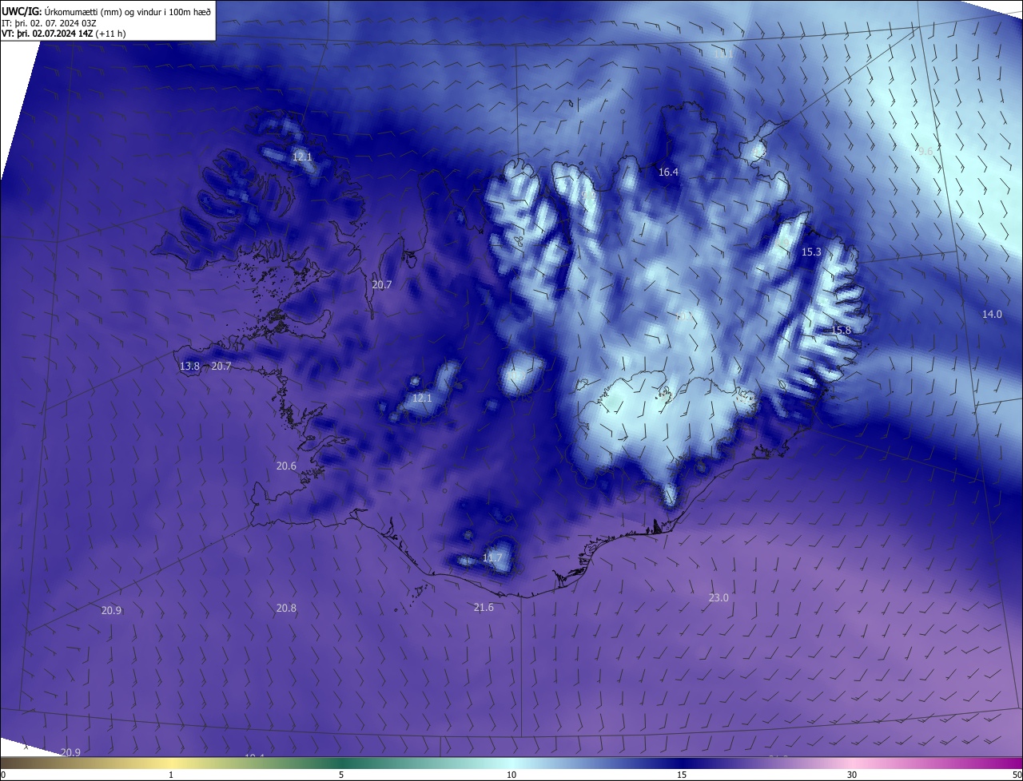Click the faint 9.6 value label
The height and width of the screenshot is (781, 1023).
[x=925, y=151]
